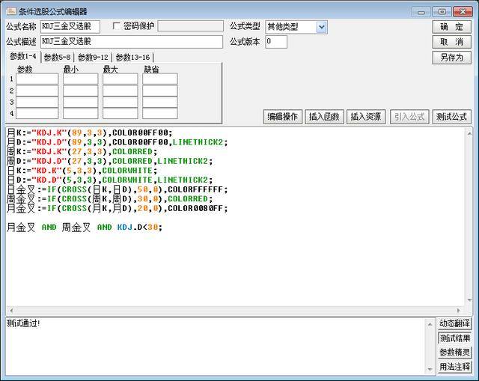Switch to the 参数9-12 tab
Screen dimensions: 479x381
pos(94,57)
